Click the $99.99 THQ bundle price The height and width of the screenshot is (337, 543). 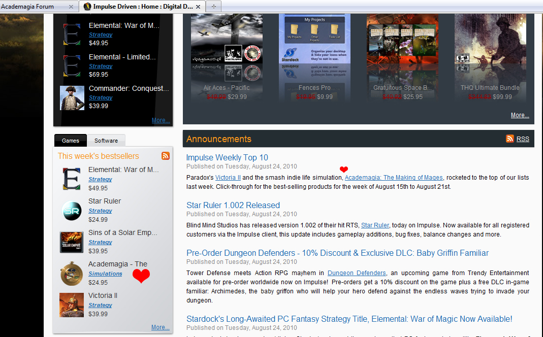coord(502,97)
